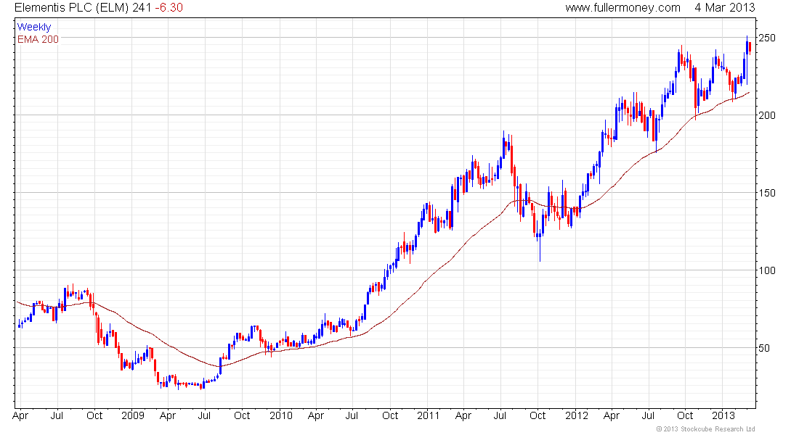Click the 250 price axis label
Image resolution: width=799 pixels, height=435 pixels.
point(767,38)
